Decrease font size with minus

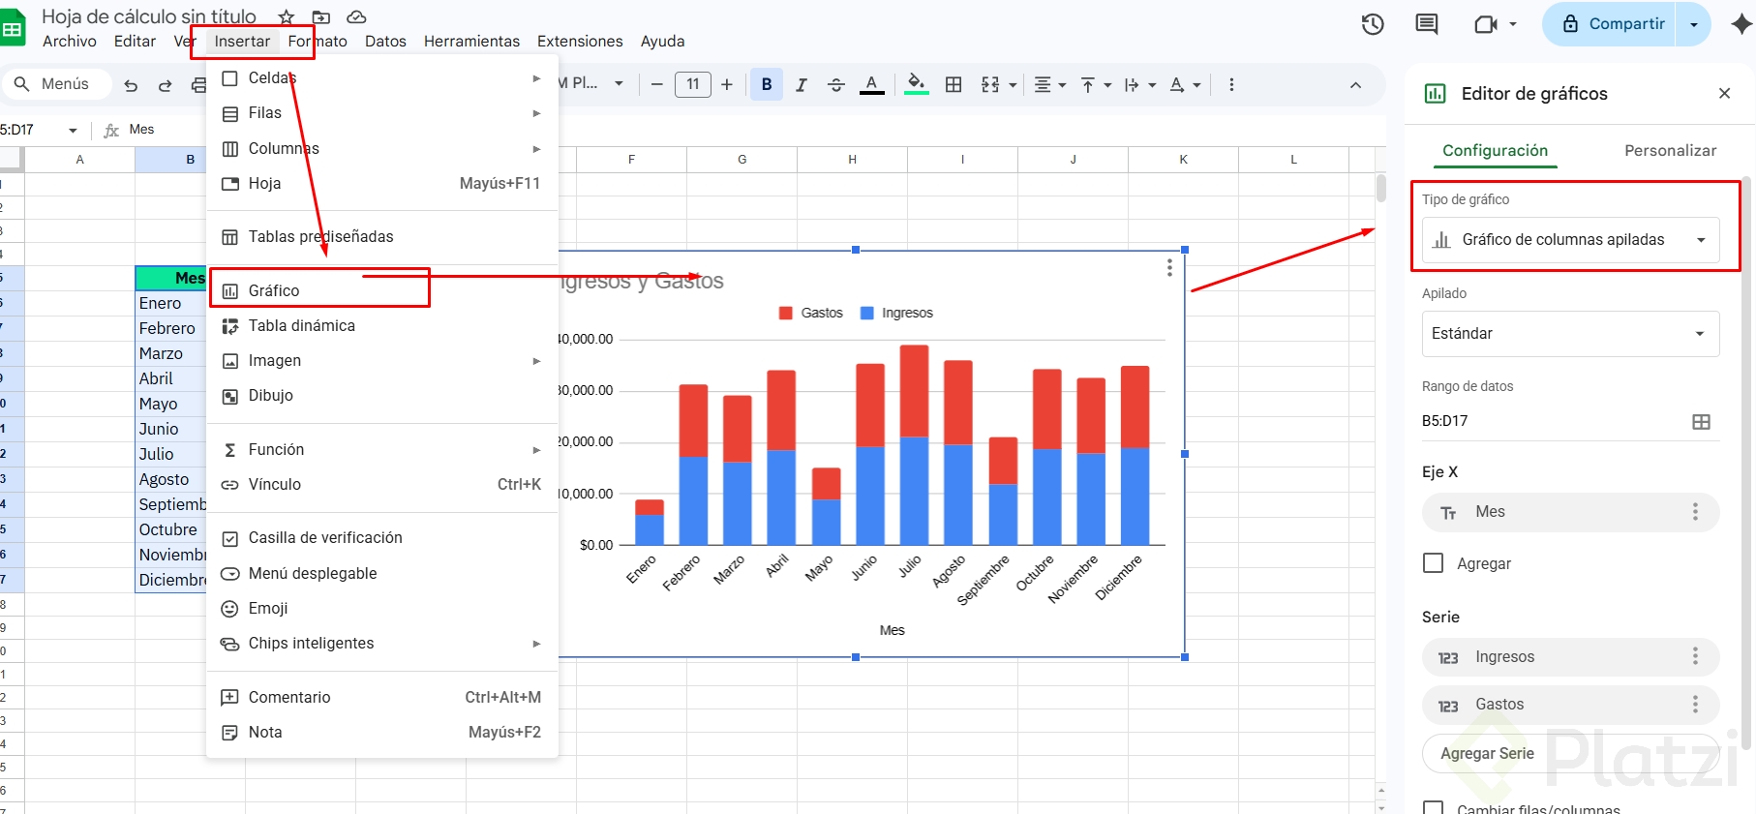[657, 84]
